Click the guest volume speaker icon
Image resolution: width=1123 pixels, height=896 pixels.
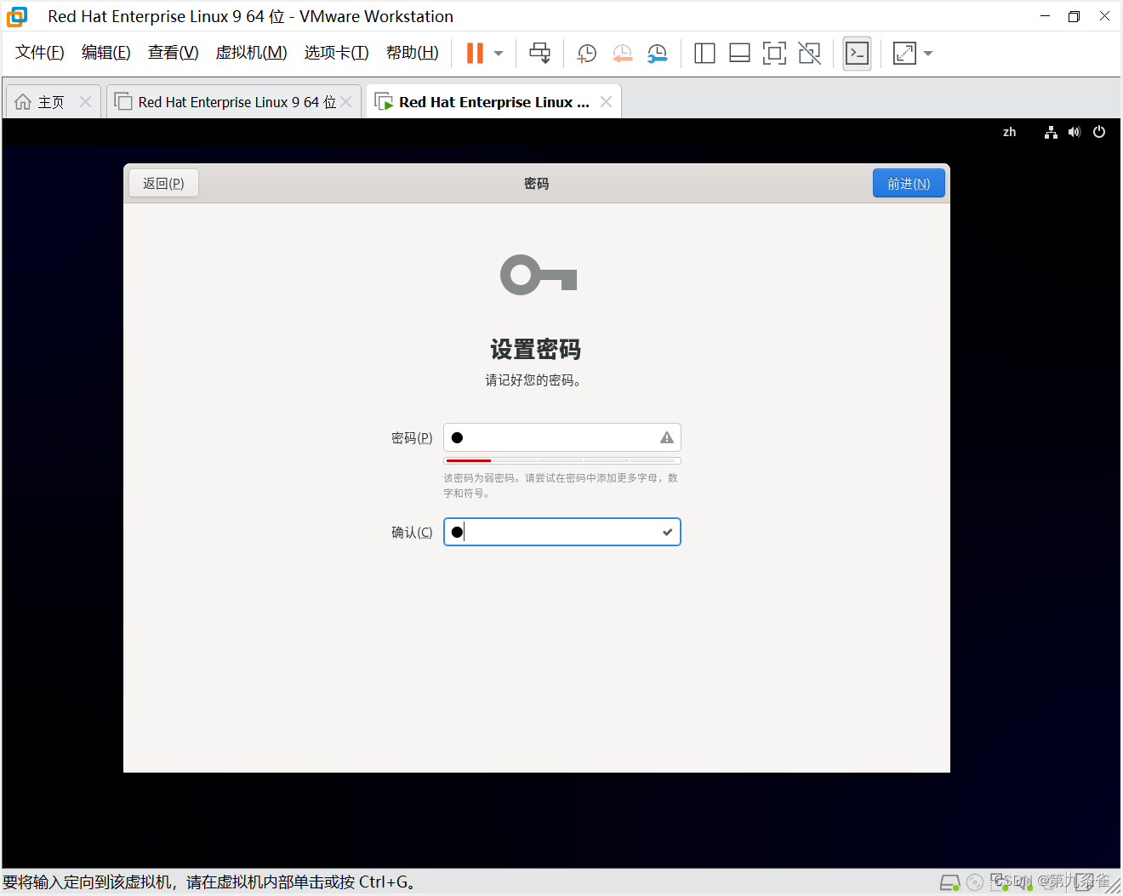point(1075,132)
